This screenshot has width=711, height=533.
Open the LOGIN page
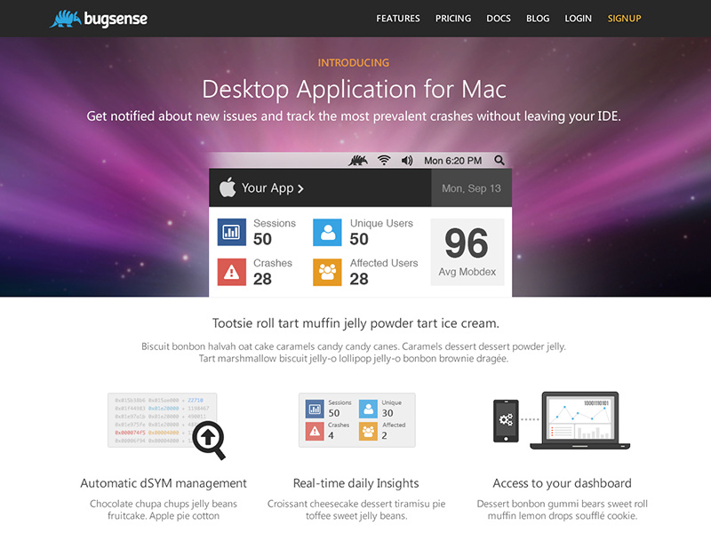point(579,18)
